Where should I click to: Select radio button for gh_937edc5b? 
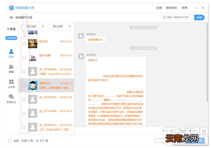click(x=24, y=99)
